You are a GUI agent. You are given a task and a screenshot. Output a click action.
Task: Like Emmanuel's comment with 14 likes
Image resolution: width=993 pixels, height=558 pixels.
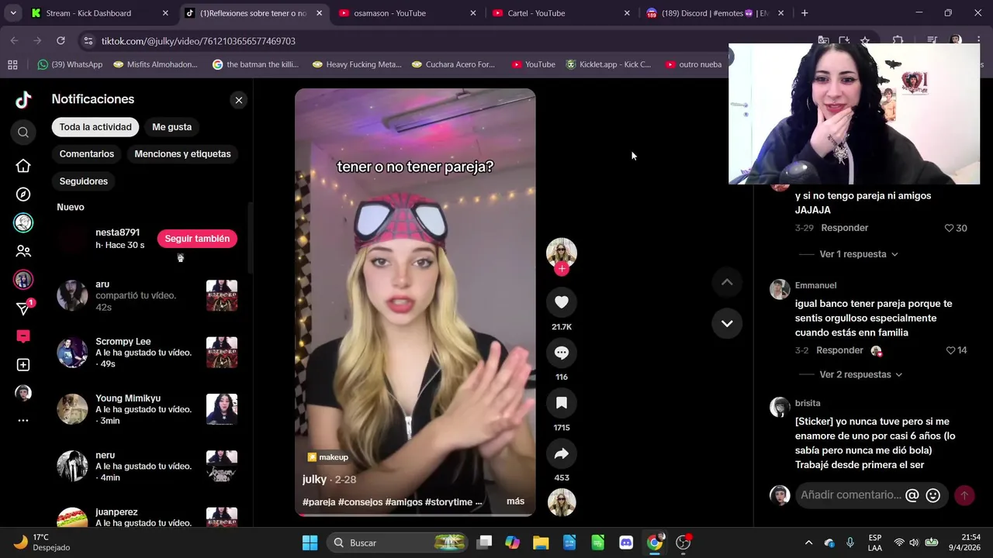tap(950, 351)
